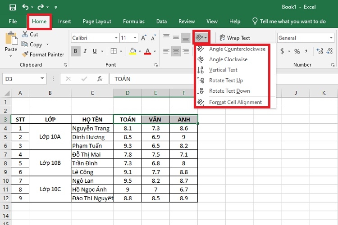This screenshot has width=338, height=225.
Task: Apply Comma Style format
Action: tap(306, 51)
